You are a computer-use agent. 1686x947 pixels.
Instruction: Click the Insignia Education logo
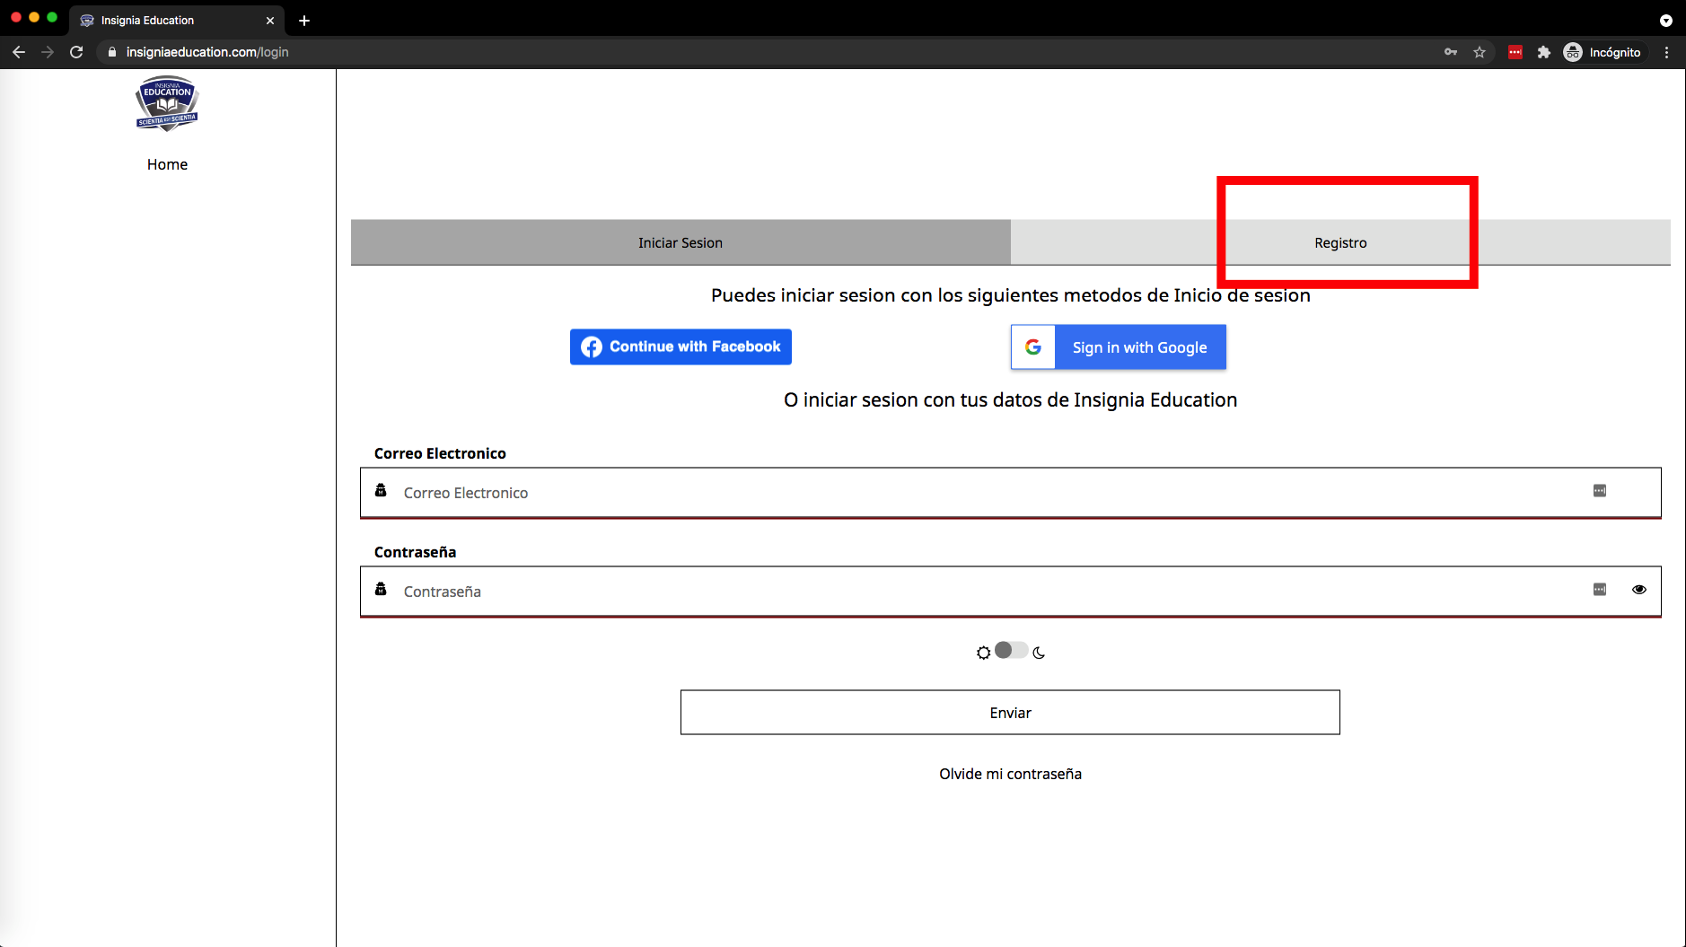point(167,103)
